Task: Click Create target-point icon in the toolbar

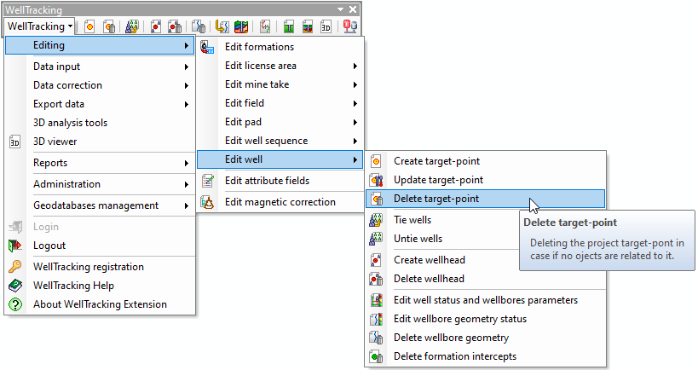Action: point(89,26)
